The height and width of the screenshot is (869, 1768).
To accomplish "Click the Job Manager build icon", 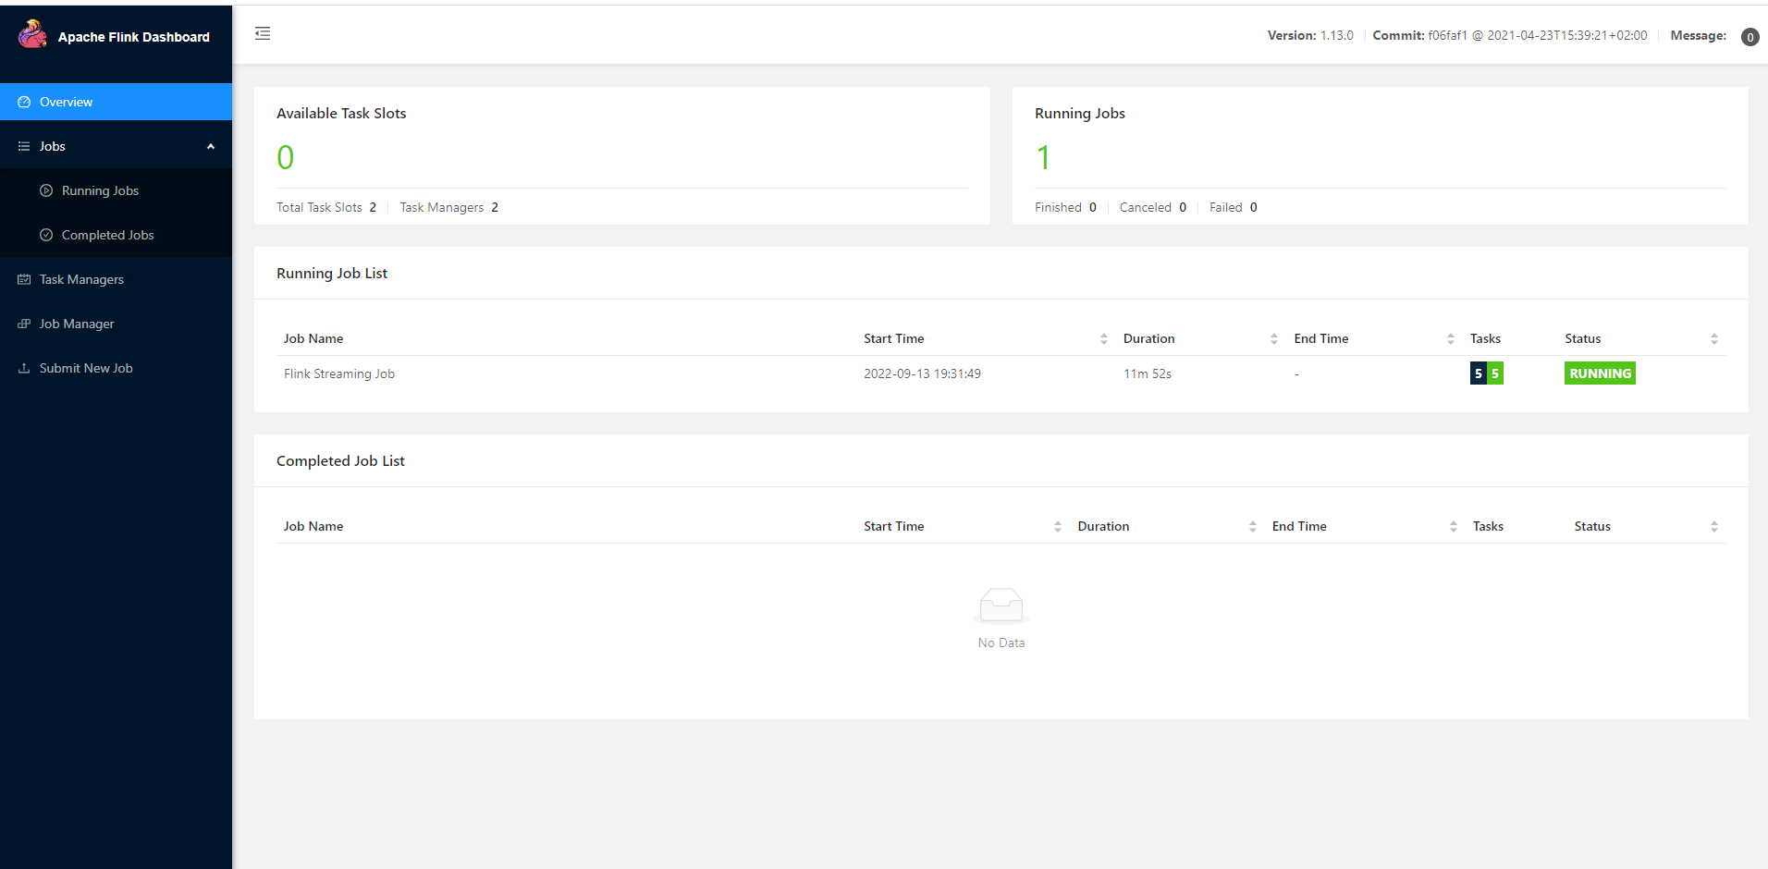I will point(24,324).
